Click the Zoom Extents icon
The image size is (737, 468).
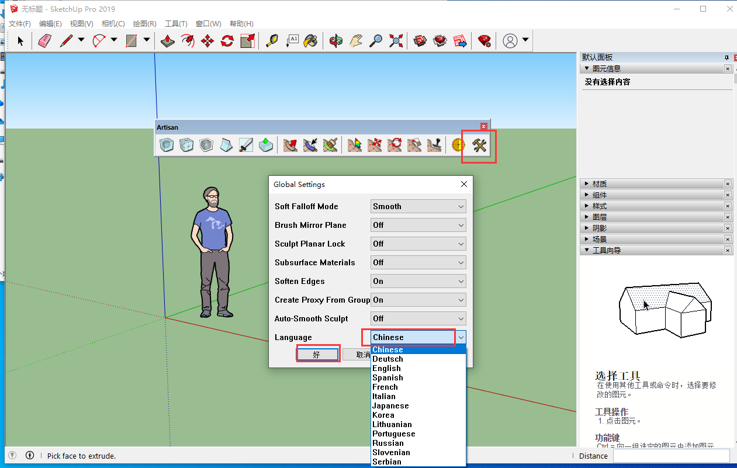pos(396,40)
